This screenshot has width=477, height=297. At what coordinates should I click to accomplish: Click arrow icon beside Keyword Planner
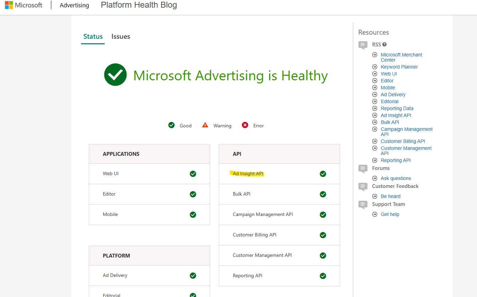374,67
